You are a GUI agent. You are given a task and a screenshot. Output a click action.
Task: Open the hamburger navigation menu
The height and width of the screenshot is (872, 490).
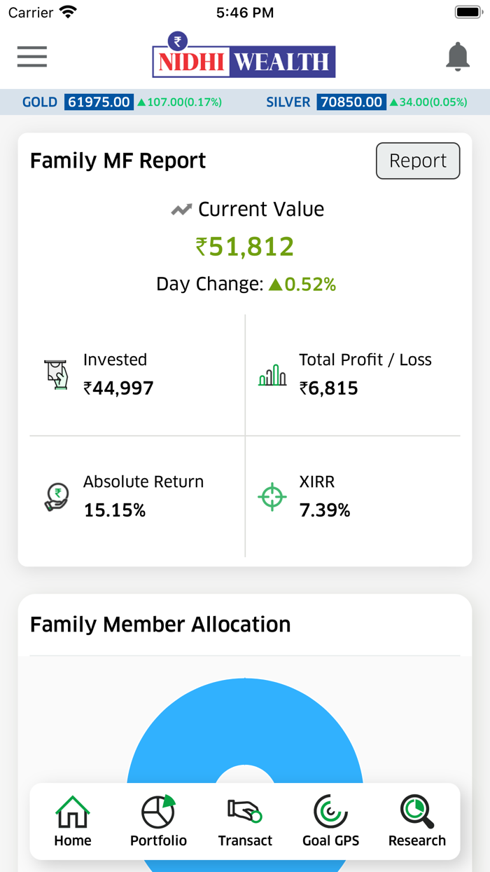click(x=31, y=57)
